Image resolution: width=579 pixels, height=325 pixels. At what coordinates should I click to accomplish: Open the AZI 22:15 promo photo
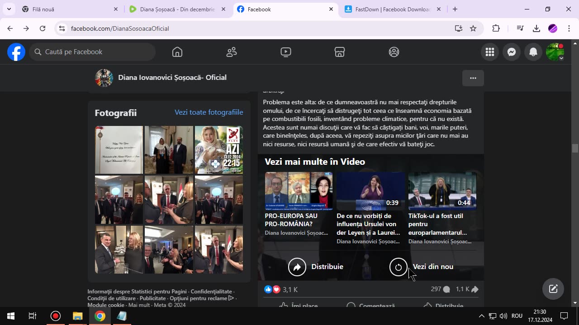pyautogui.click(x=219, y=150)
